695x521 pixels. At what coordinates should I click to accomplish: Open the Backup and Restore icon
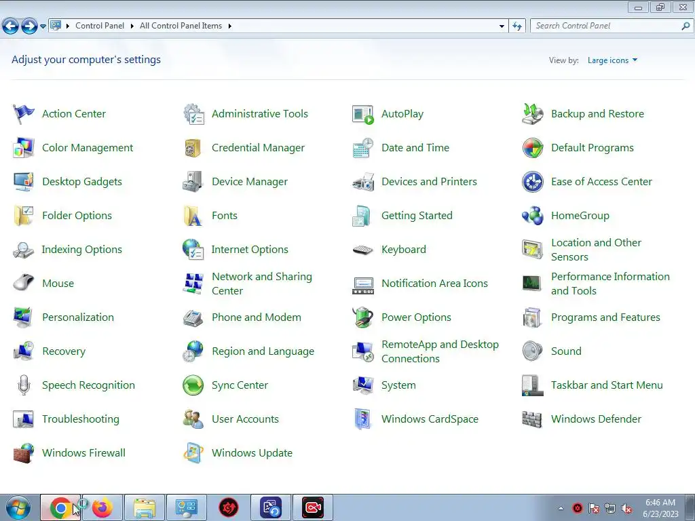[533, 114]
